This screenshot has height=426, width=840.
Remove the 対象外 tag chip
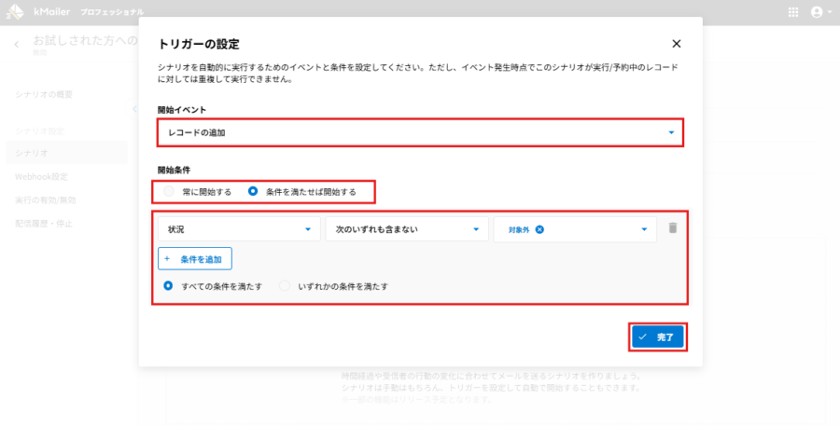click(x=540, y=229)
